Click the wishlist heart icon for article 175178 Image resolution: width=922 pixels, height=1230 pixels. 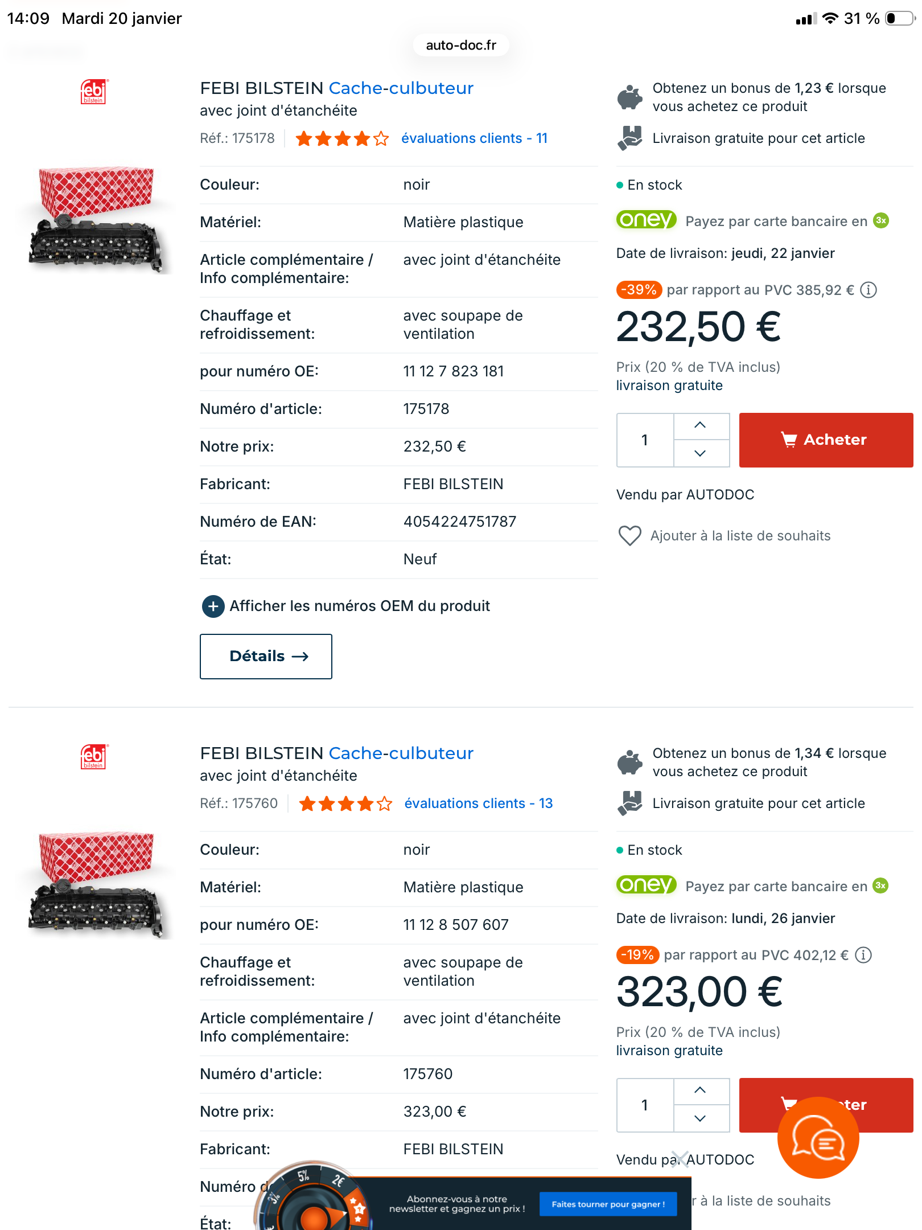[629, 535]
